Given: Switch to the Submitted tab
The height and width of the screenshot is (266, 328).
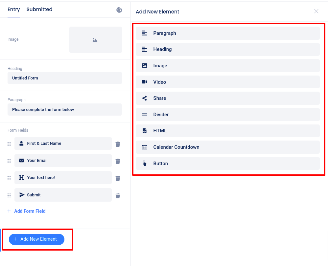Looking at the screenshot, I should tap(39, 10).
